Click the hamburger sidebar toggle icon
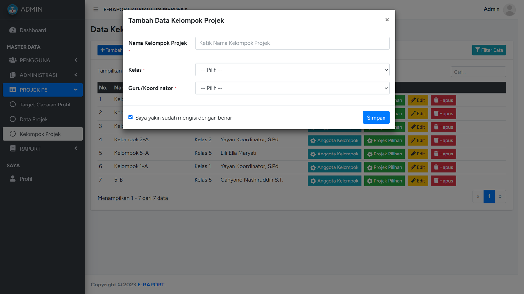The image size is (524, 294). click(96, 9)
